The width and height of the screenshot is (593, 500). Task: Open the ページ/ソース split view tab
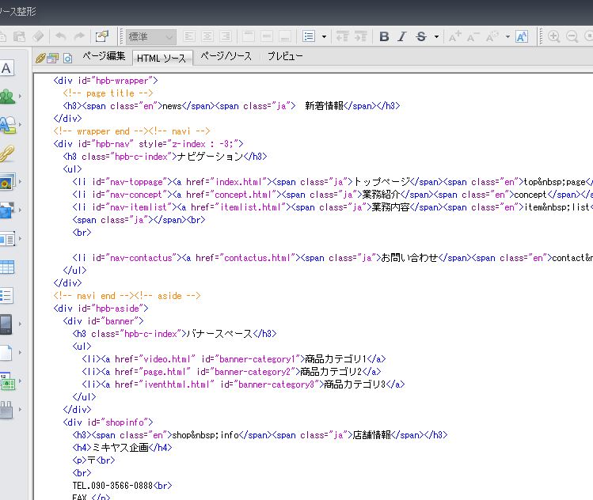tap(226, 56)
